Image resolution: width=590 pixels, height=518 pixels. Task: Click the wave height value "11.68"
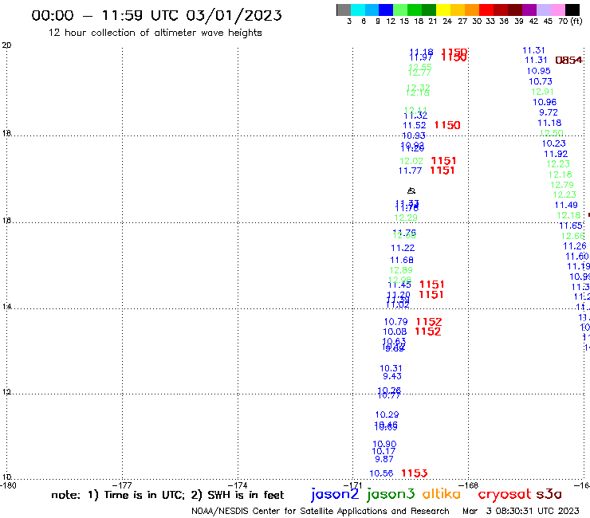pyautogui.click(x=402, y=260)
